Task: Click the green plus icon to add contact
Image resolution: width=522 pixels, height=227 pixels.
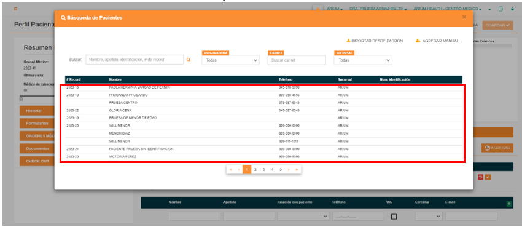Action: point(508,204)
